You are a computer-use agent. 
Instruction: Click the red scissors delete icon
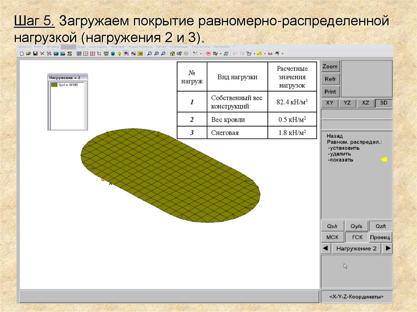(42, 54)
